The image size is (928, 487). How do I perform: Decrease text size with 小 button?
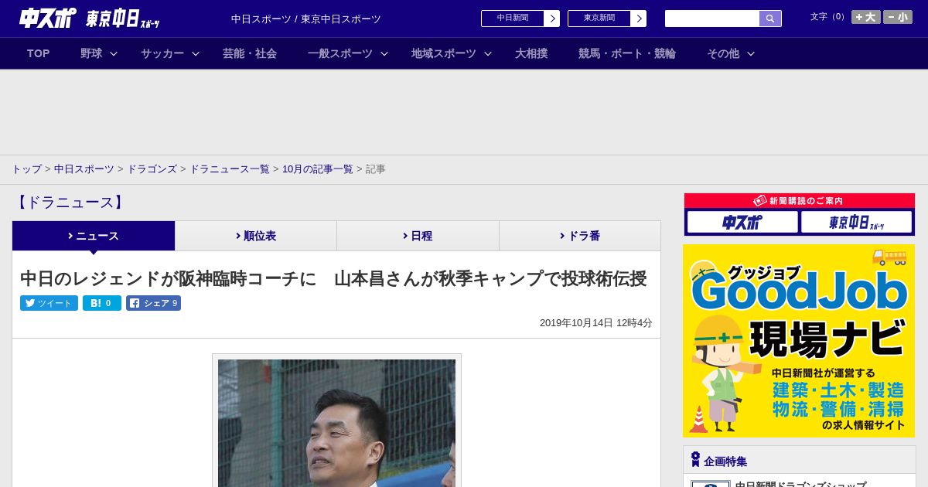tap(897, 17)
